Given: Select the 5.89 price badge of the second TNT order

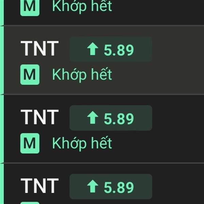Looking at the screenshot, I should [x=111, y=118].
